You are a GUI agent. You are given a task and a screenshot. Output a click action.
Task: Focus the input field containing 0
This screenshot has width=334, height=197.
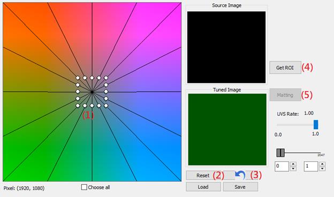point(282,166)
